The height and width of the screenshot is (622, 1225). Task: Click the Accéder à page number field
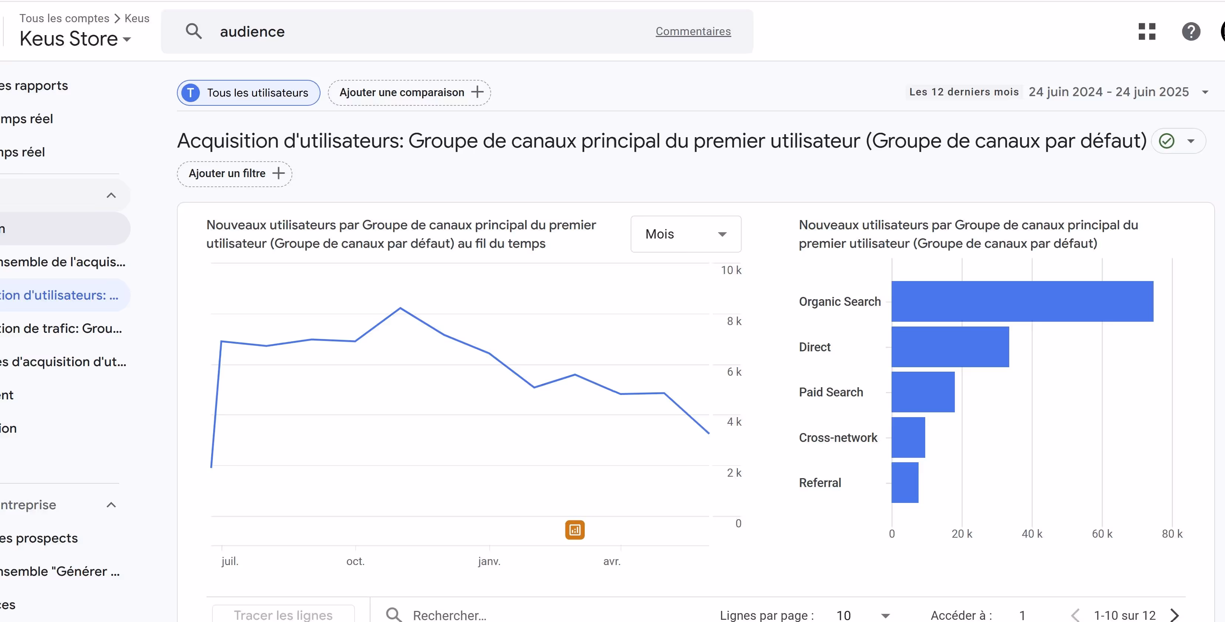coord(1023,615)
